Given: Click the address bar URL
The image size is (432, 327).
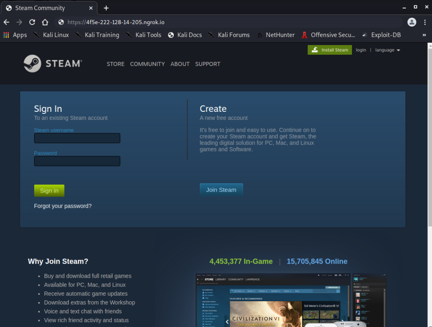Looking at the screenshot, I should (116, 22).
